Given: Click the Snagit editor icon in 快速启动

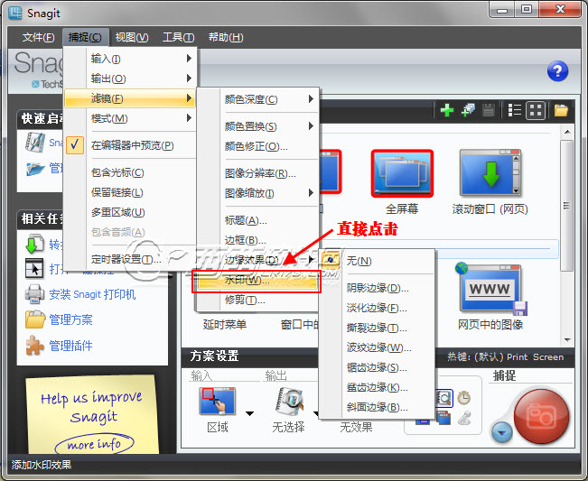Looking at the screenshot, I should coord(35,143).
